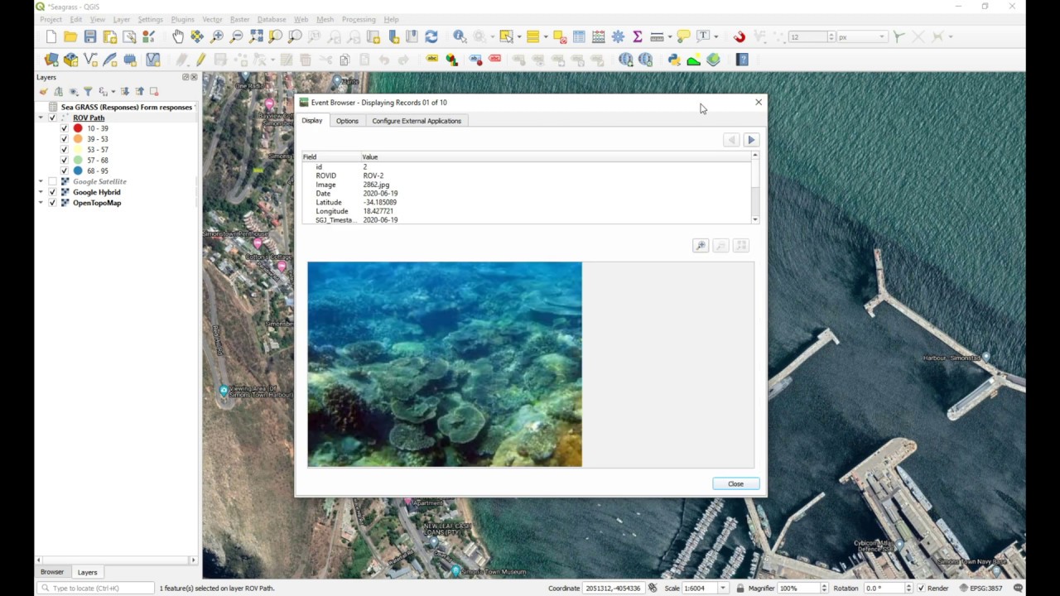Zoom in on the Event Browser image
Viewport: 1060px width, 596px height.
tap(701, 246)
